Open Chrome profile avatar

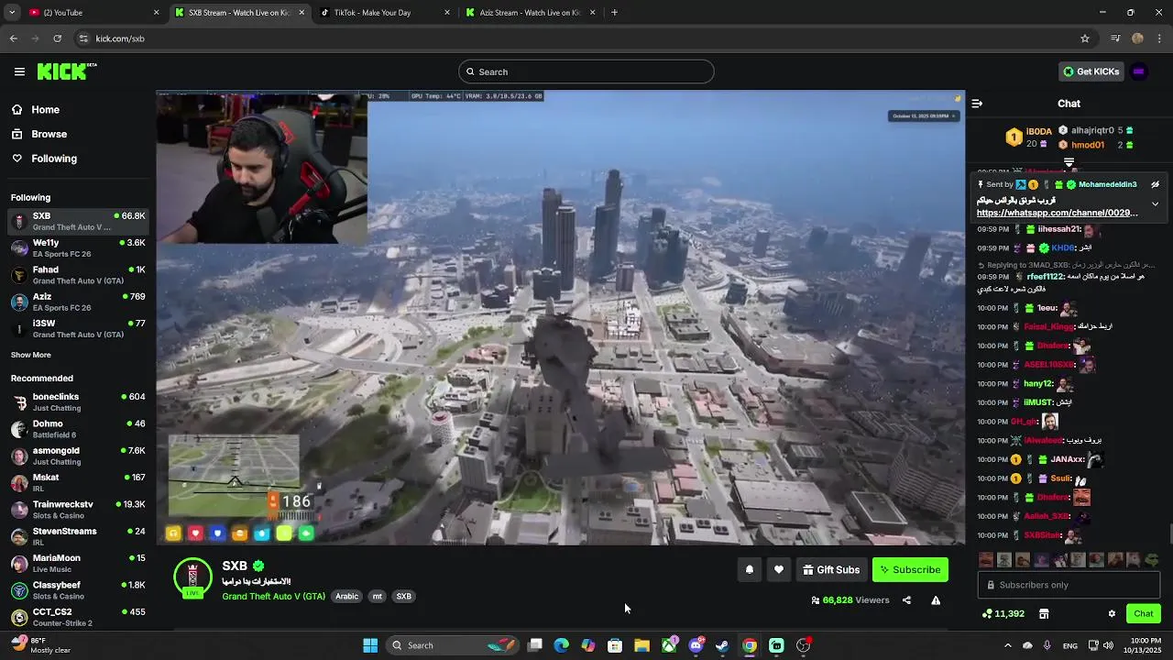pos(1137,38)
